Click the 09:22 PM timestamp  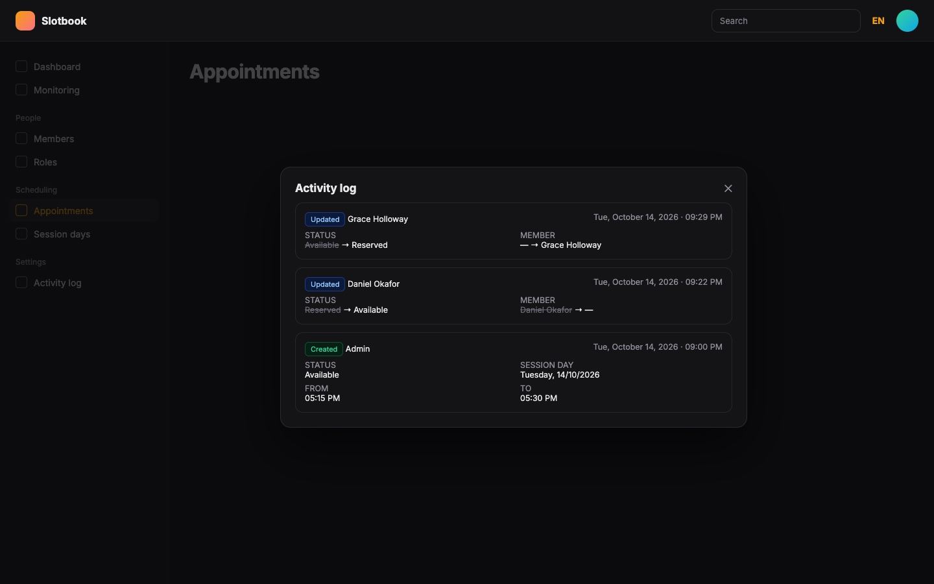tap(658, 282)
